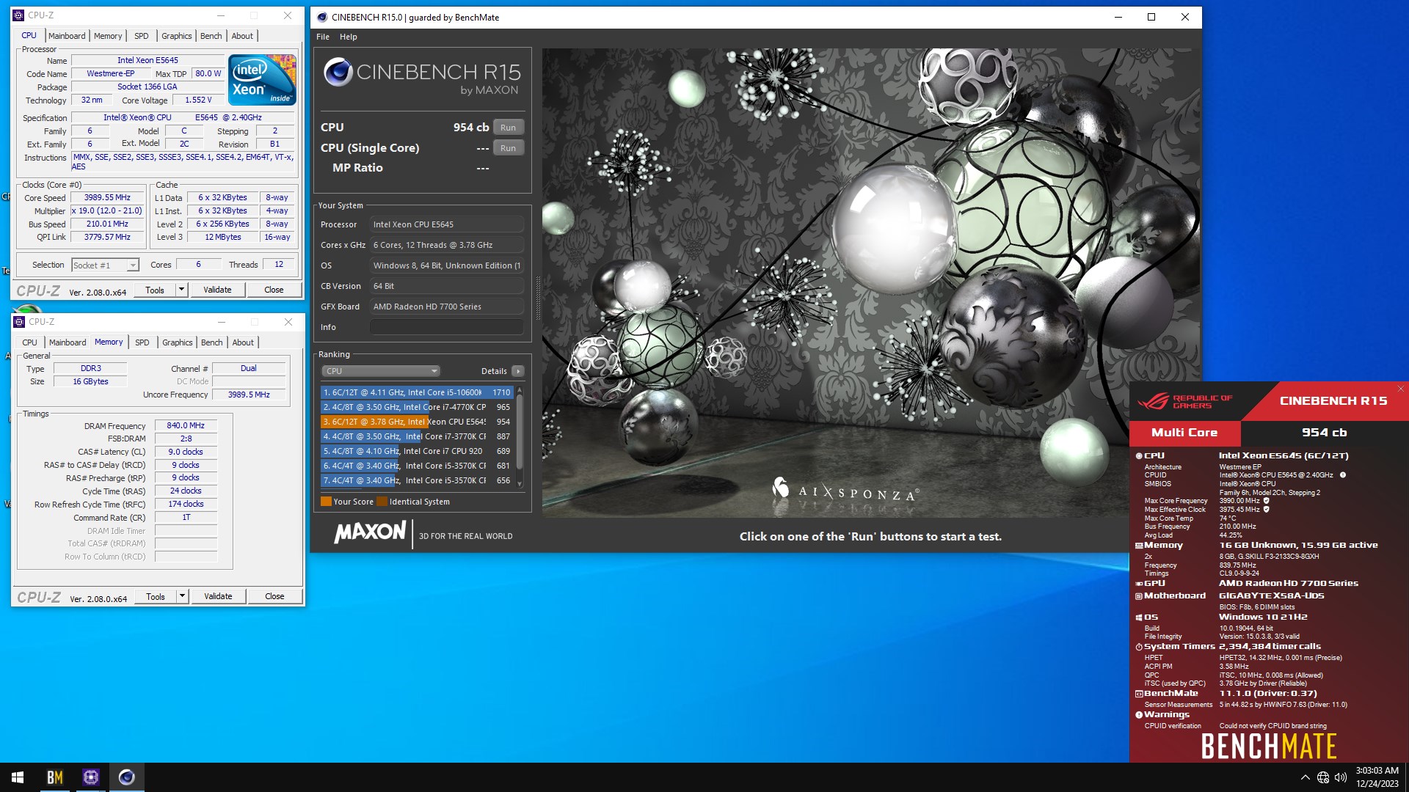Viewport: 1409px width, 792px height.
Task: Click the Motherboard section icon in BenchMate
Action: point(1139,596)
